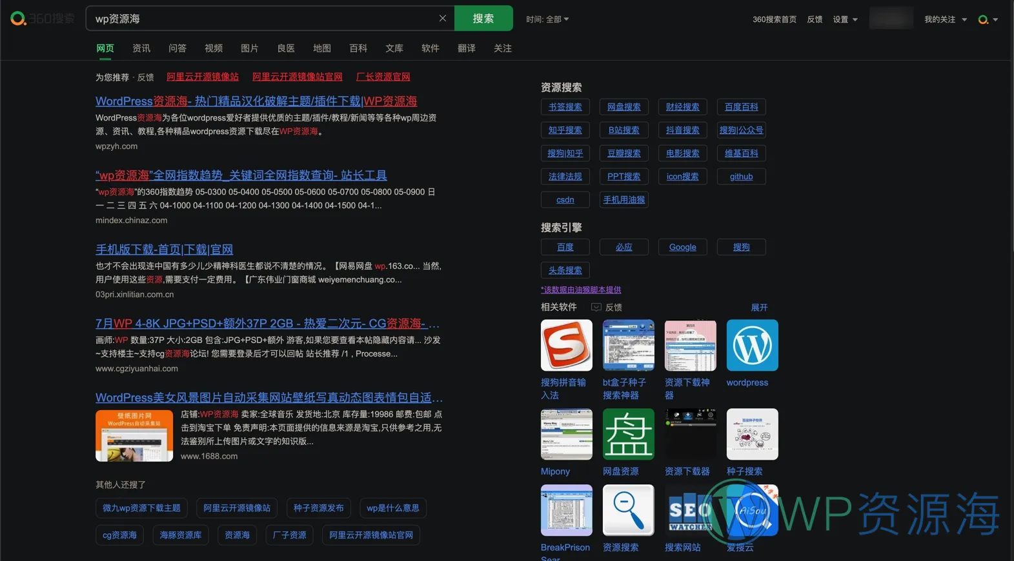Click the 抖音搜索 button

[683, 130]
